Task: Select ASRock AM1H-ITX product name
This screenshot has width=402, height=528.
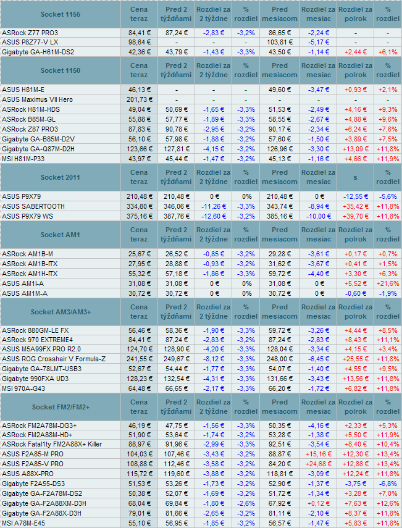Action: pos(30,274)
